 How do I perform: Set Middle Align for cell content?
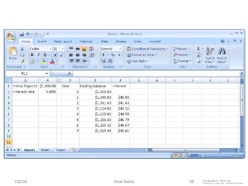77,49
